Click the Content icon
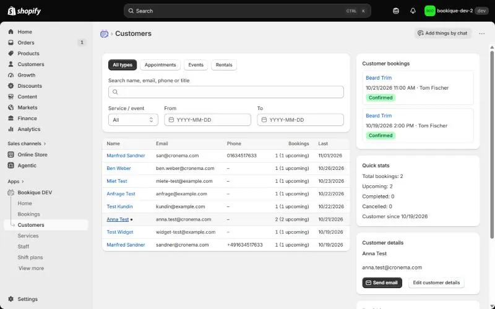Viewport: 495px width, 309px height. pos(11,97)
